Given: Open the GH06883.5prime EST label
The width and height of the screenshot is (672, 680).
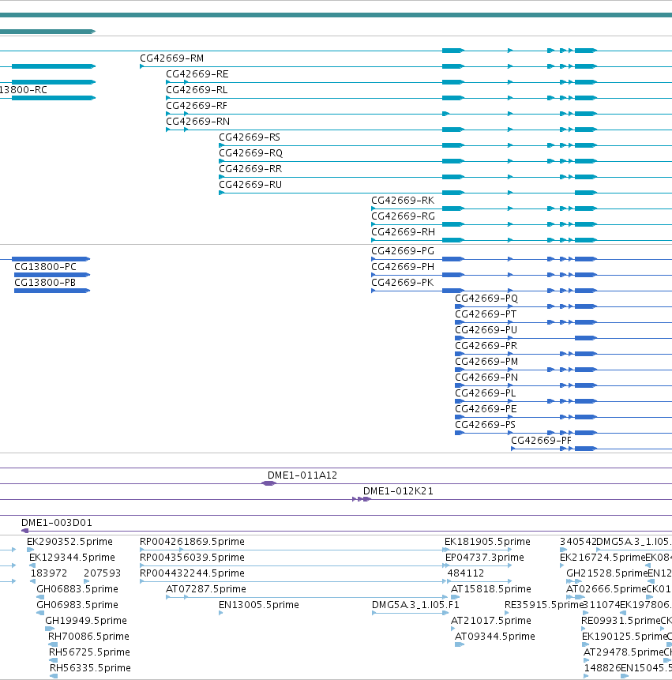Looking at the screenshot, I should [77, 589].
